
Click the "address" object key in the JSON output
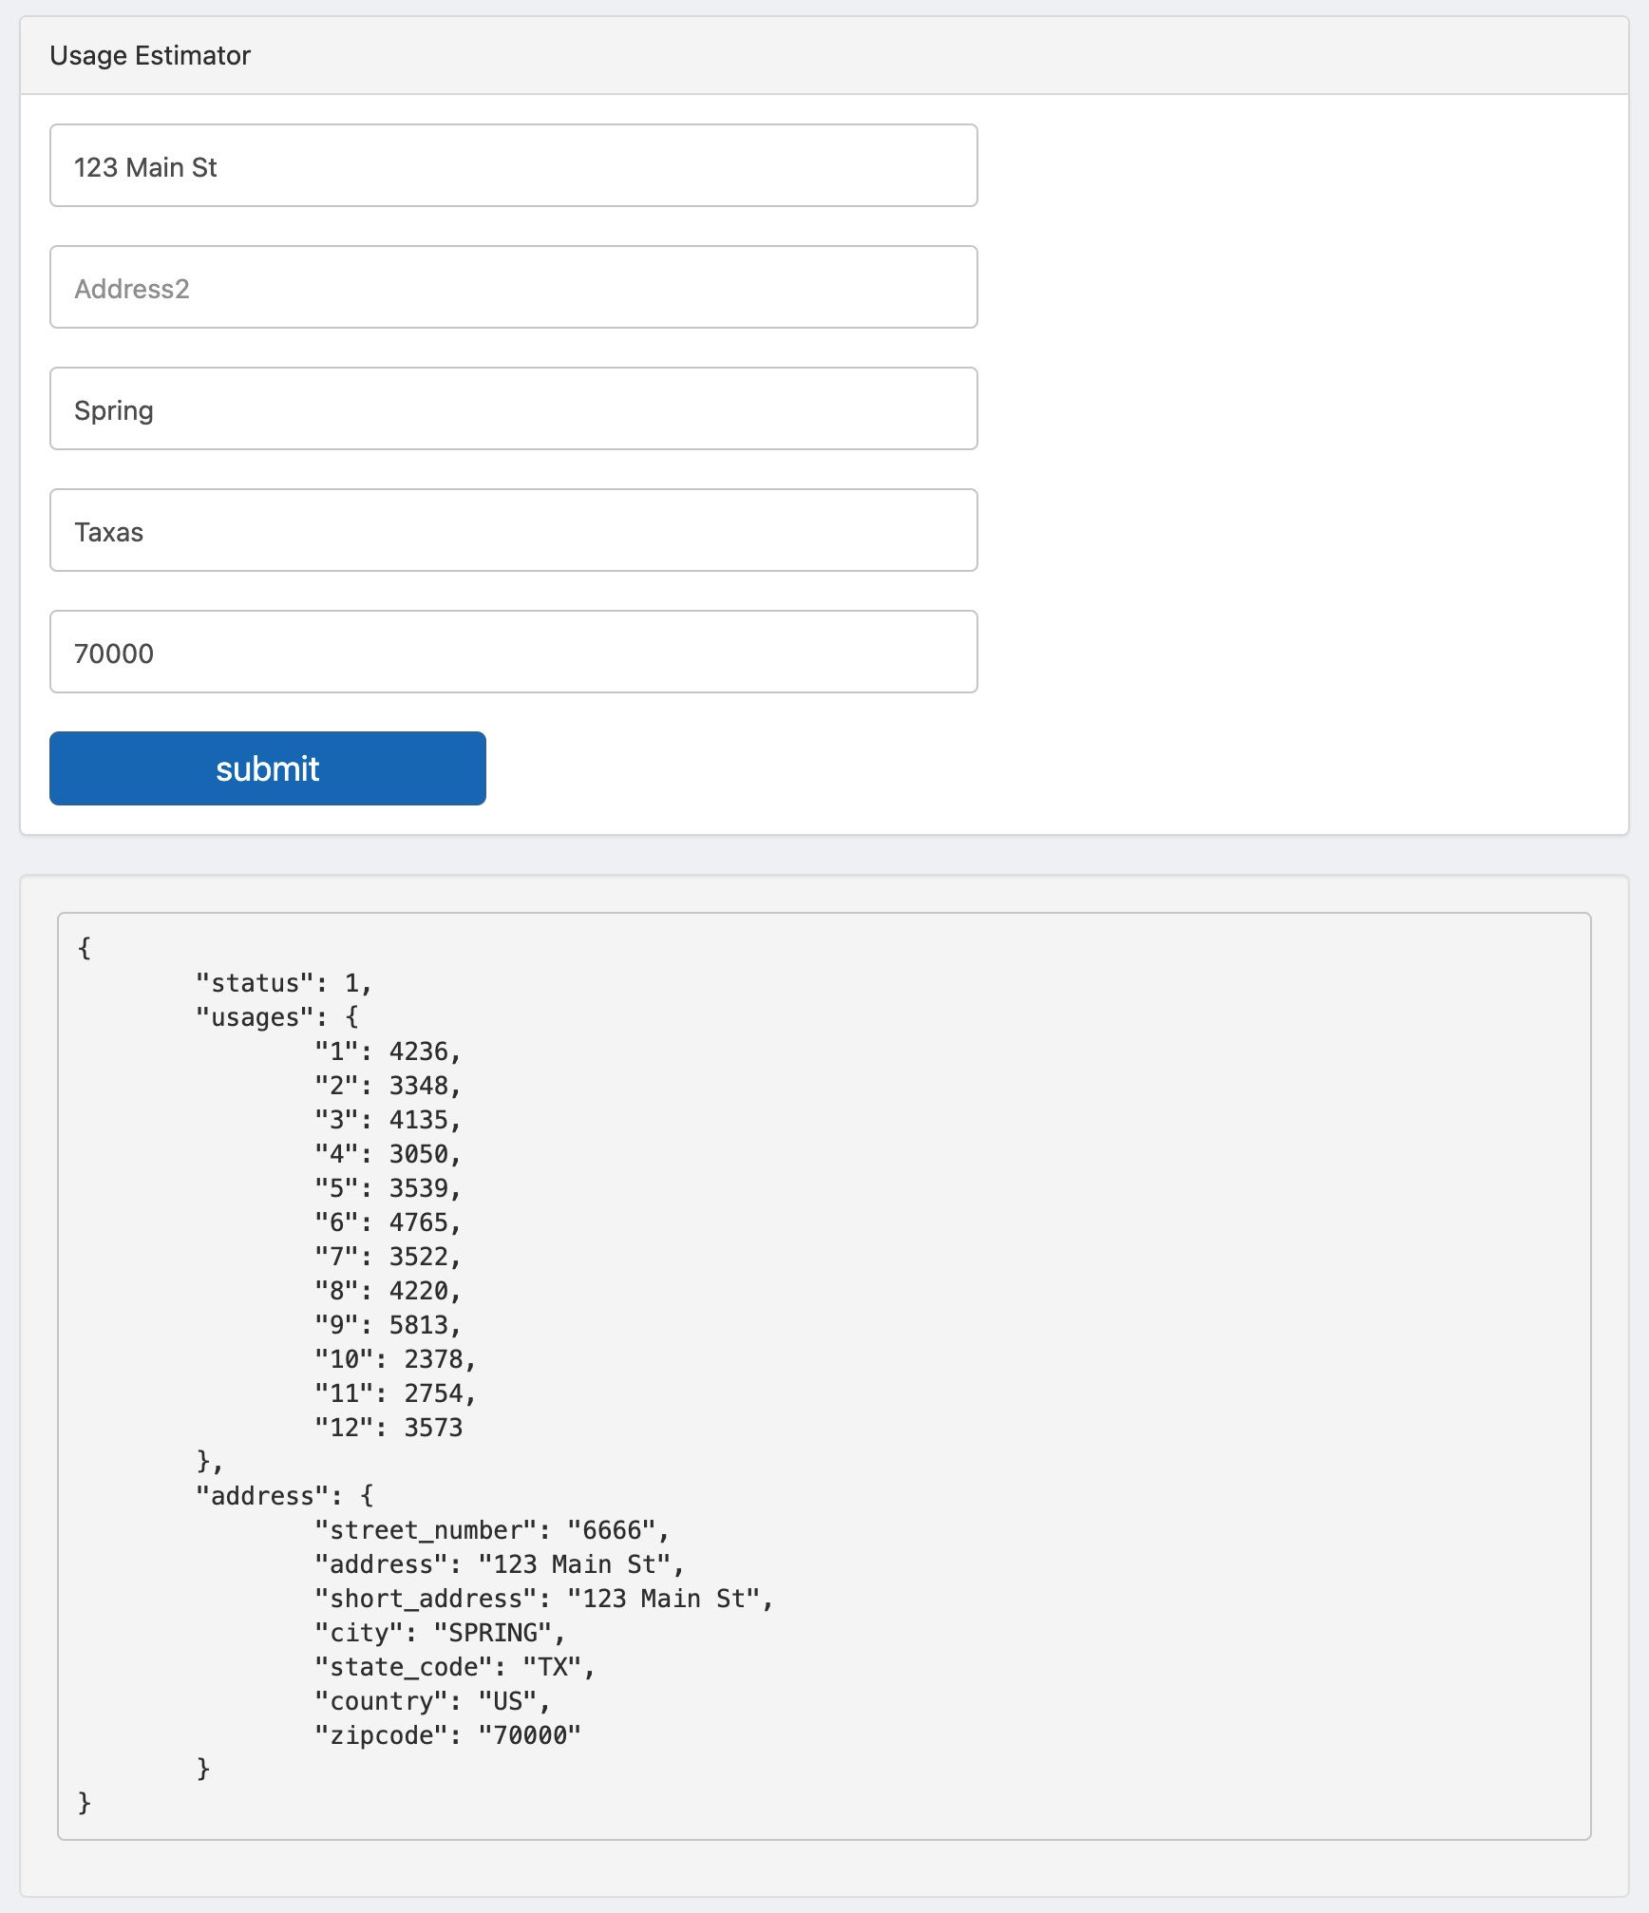point(262,1496)
